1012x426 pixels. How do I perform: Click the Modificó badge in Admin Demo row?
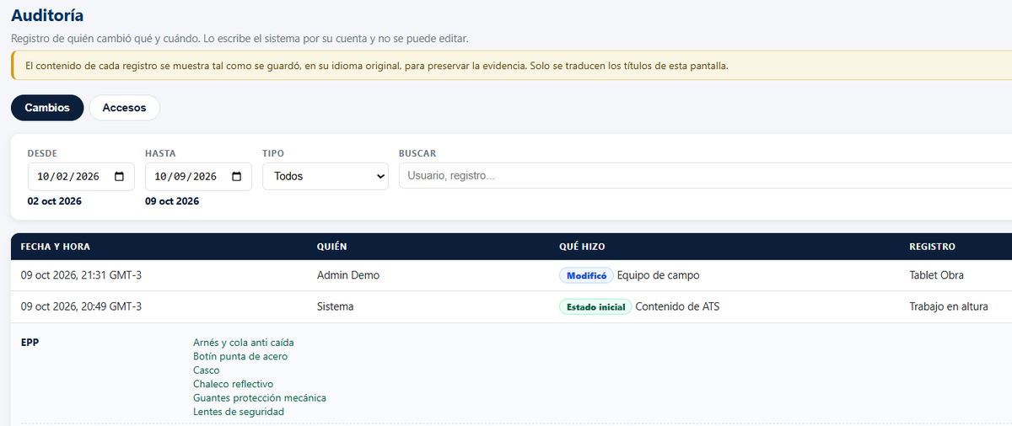coord(586,275)
